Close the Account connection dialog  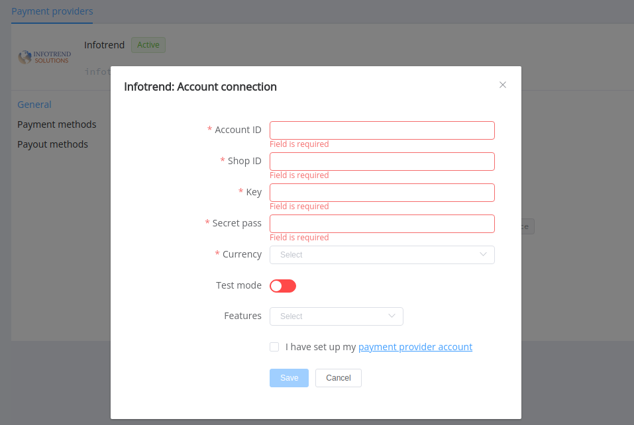click(x=503, y=85)
